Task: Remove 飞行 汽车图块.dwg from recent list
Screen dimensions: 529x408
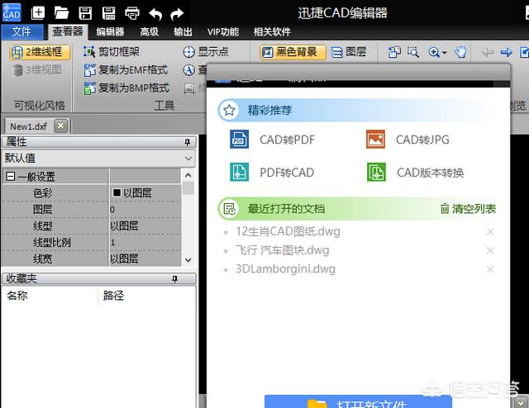Action: [x=490, y=250]
